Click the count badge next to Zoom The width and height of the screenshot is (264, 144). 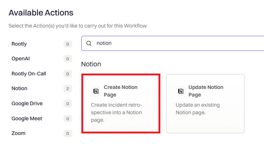tap(68, 133)
